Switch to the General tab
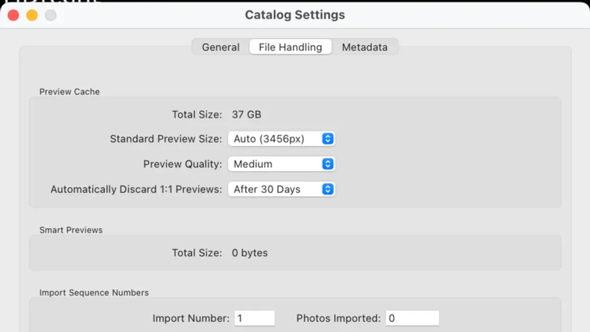590x332 pixels. 221,47
